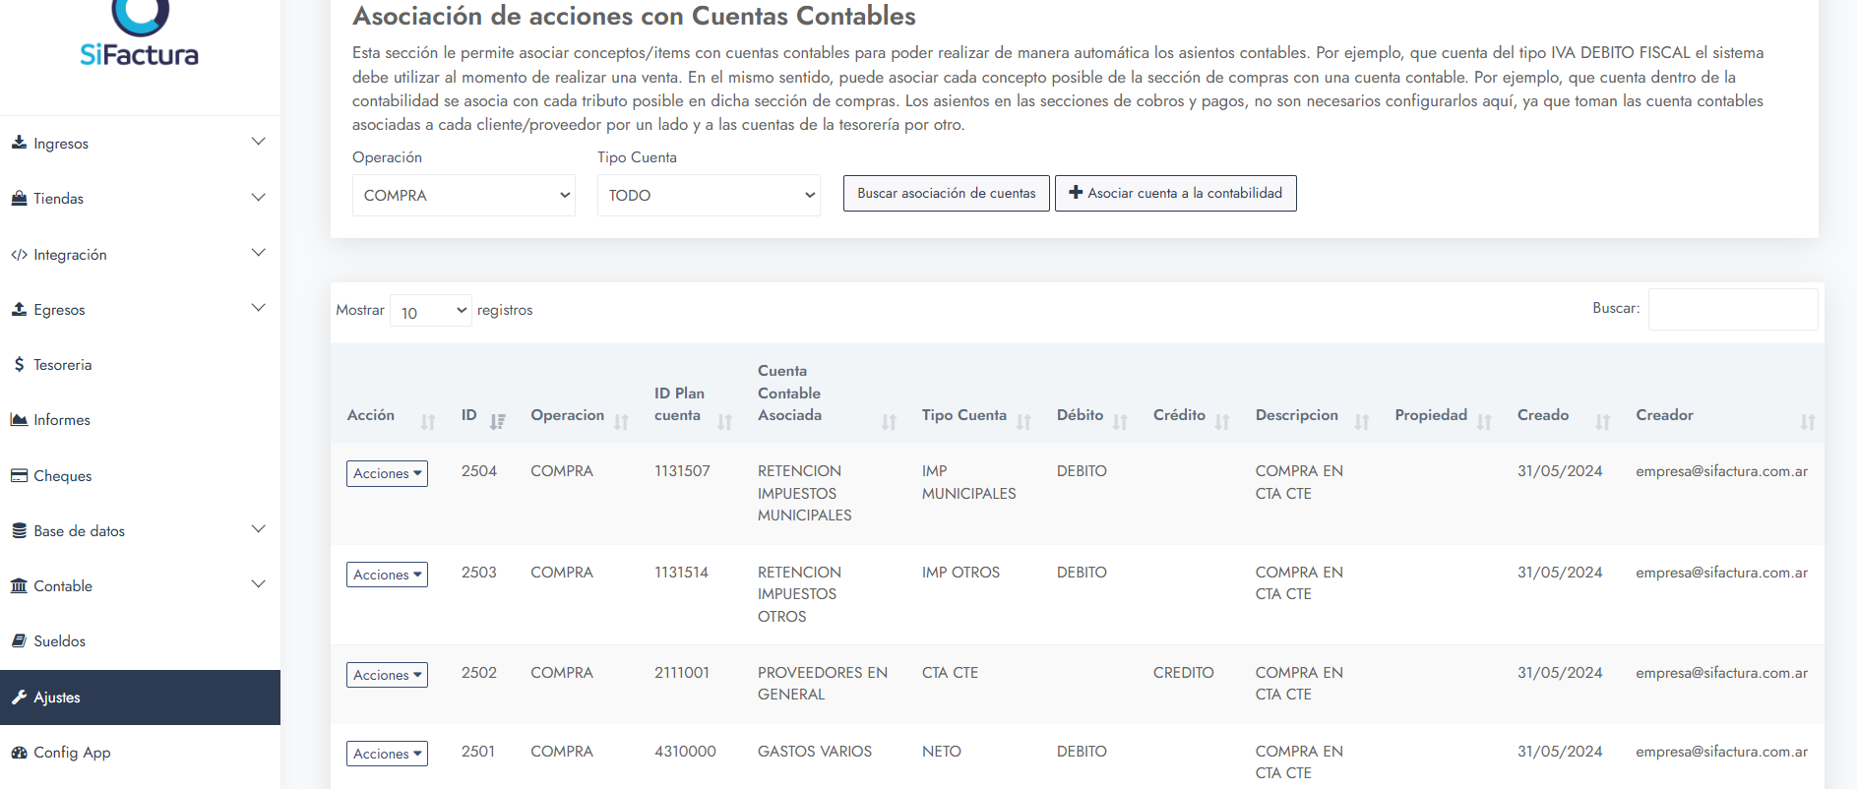Click Buscar asociación de cuentas button
The width and height of the screenshot is (1857, 789).
946,193
